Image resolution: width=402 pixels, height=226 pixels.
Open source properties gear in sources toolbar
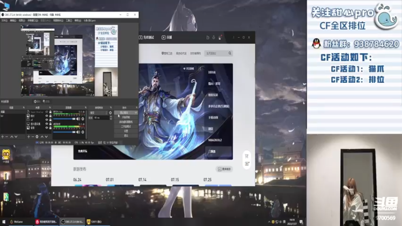[37, 137]
